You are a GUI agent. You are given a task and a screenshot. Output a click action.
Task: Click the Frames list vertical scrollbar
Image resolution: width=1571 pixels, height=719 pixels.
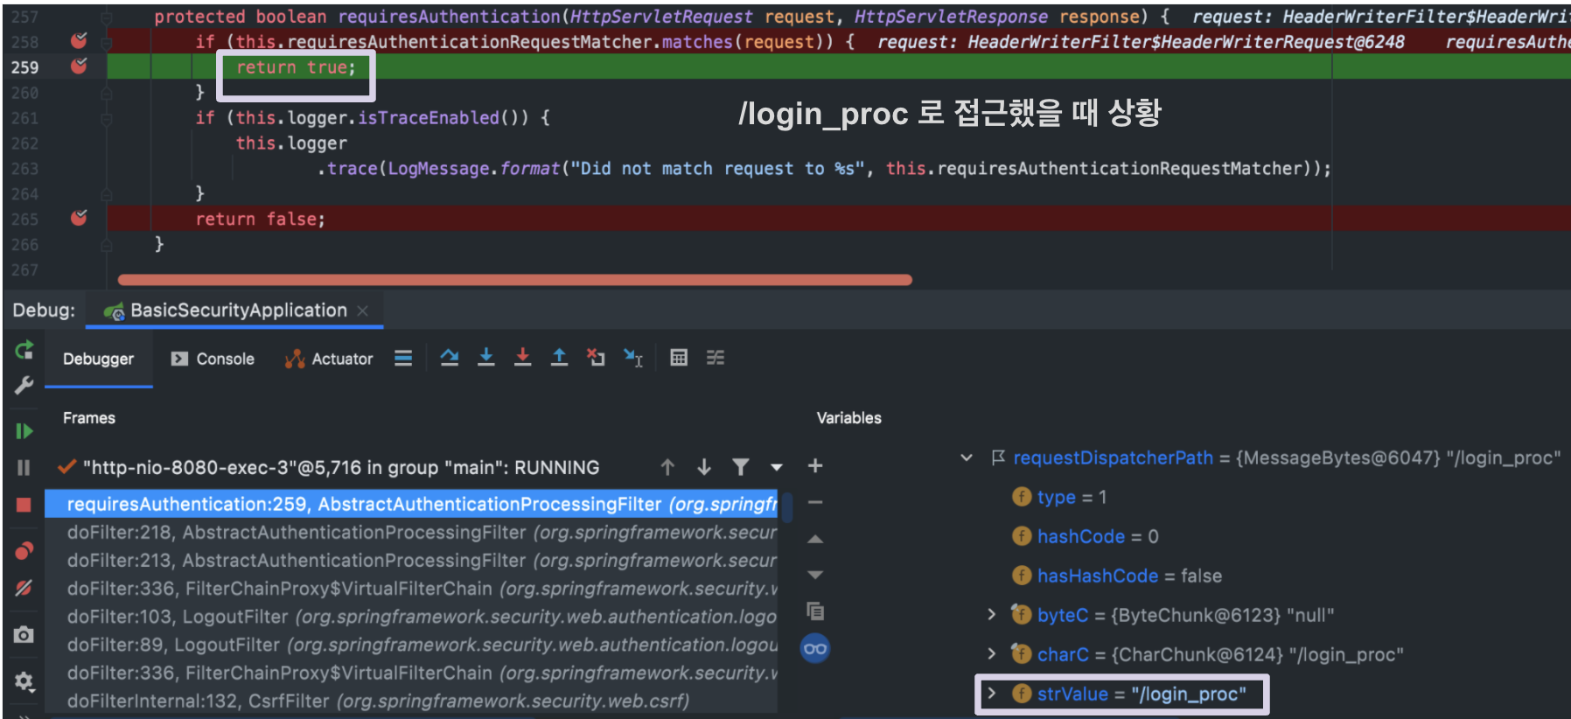coord(785,508)
